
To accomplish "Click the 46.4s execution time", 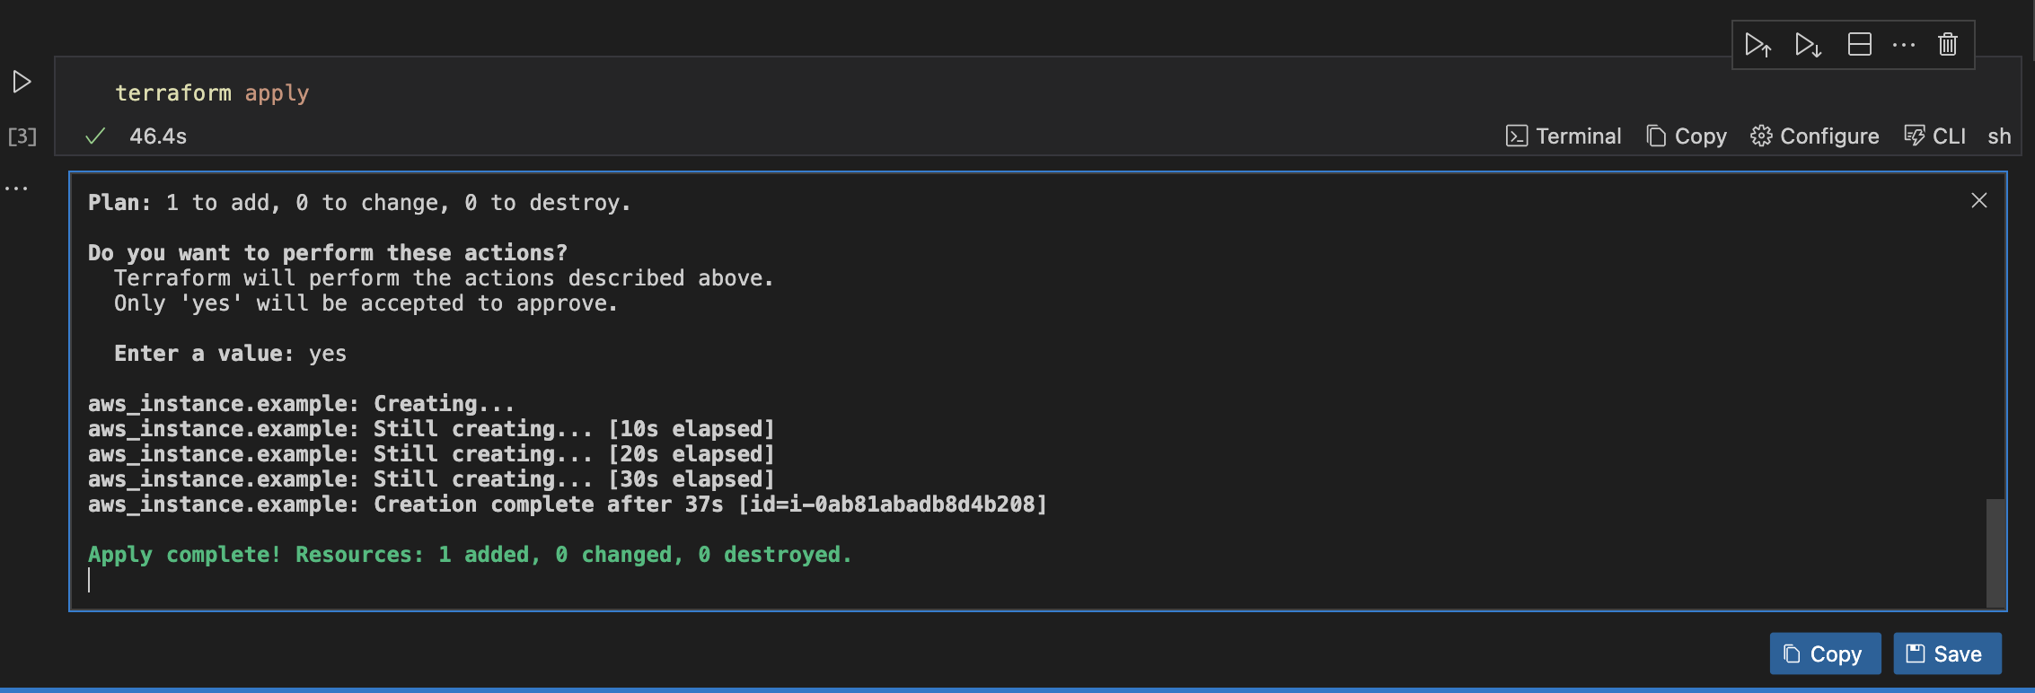I will [x=158, y=136].
